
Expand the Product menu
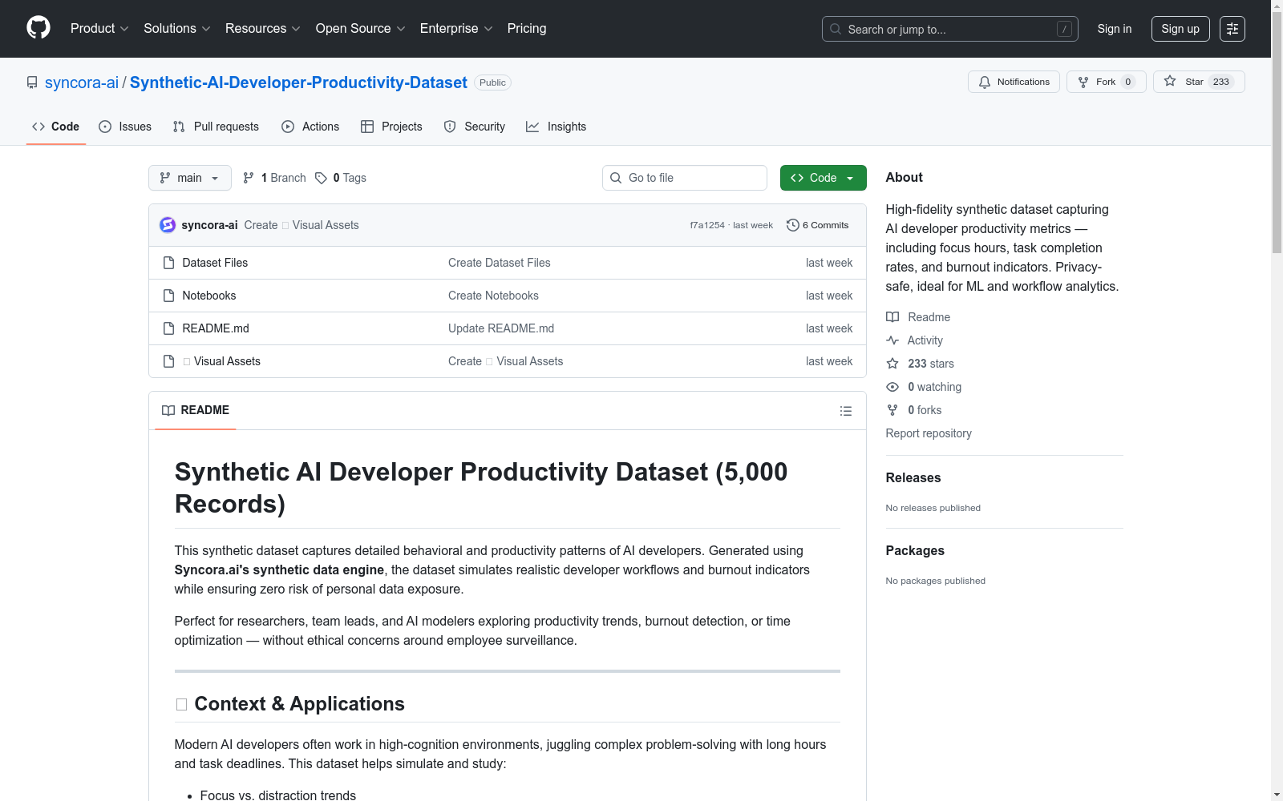tap(99, 29)
